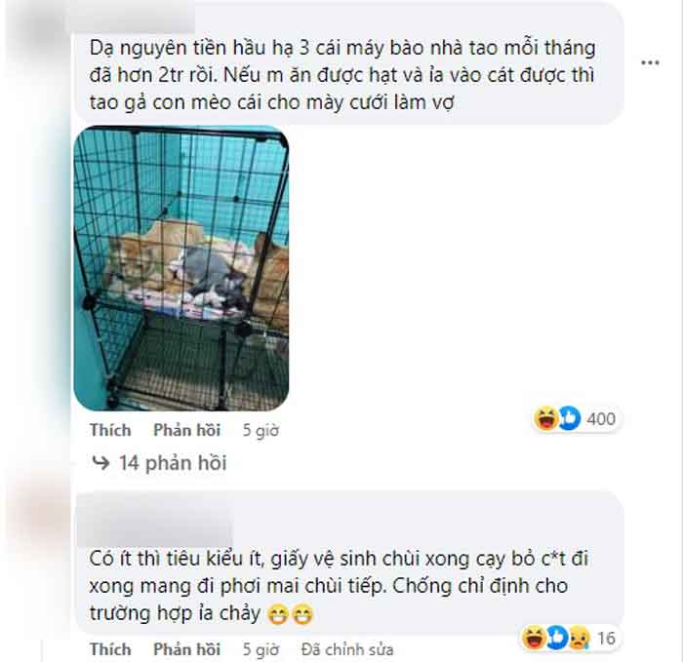Screen dimensions: 683x662
Task: Click the sad face reaction icon beside 16
Action: (580, 638)
